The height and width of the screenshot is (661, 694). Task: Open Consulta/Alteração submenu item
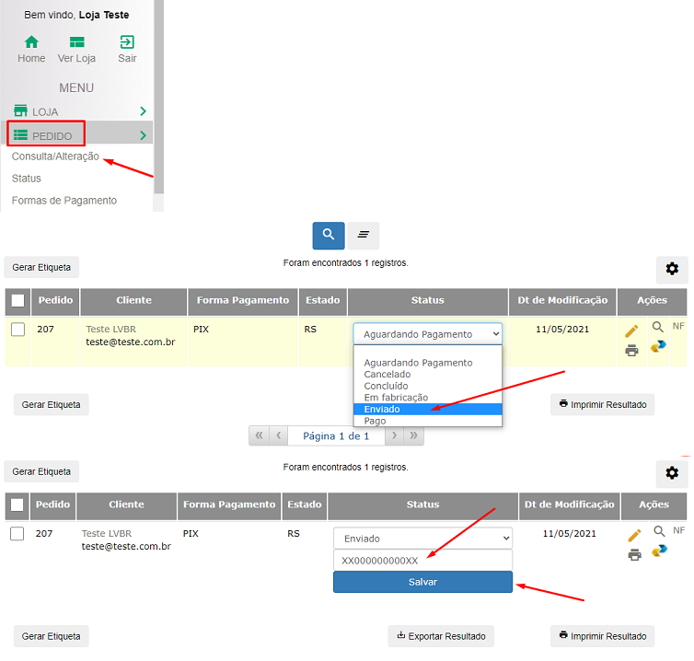[x=55, y=157]
